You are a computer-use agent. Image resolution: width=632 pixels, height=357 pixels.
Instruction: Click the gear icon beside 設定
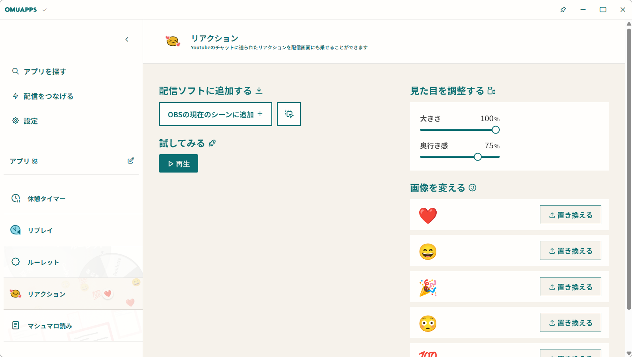coord(16,120)
